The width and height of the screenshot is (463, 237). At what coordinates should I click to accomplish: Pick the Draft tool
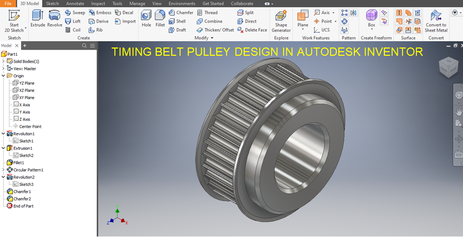(177, 30)
